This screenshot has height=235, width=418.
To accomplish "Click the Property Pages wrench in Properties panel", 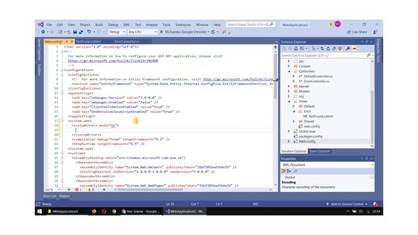I will 295,171.
